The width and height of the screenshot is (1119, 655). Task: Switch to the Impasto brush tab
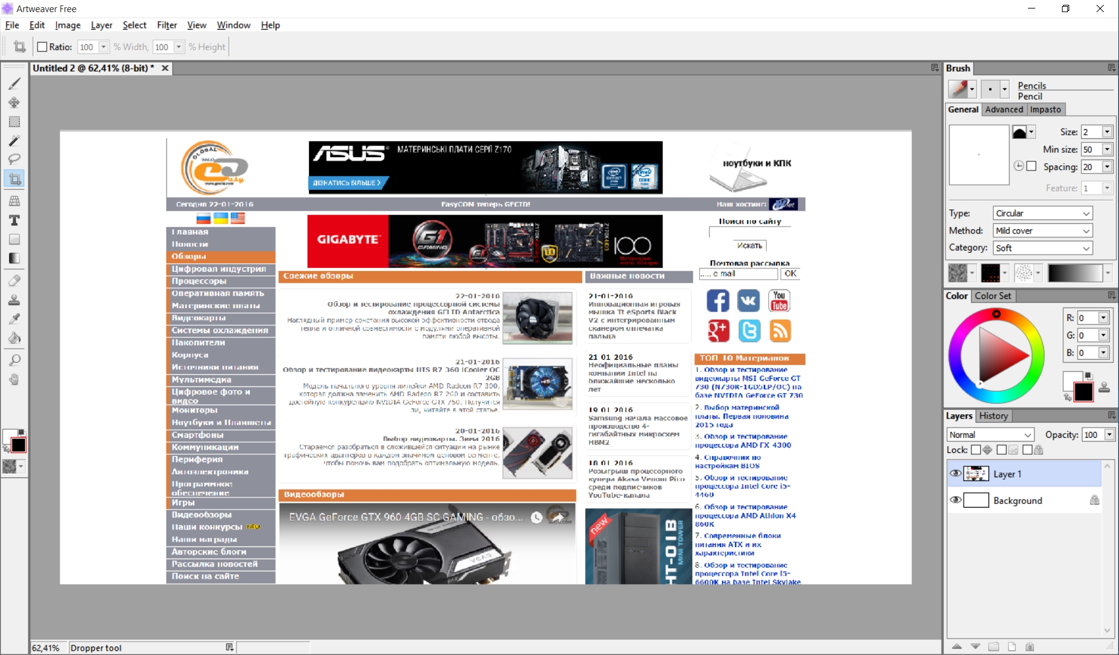point(1046,109)
